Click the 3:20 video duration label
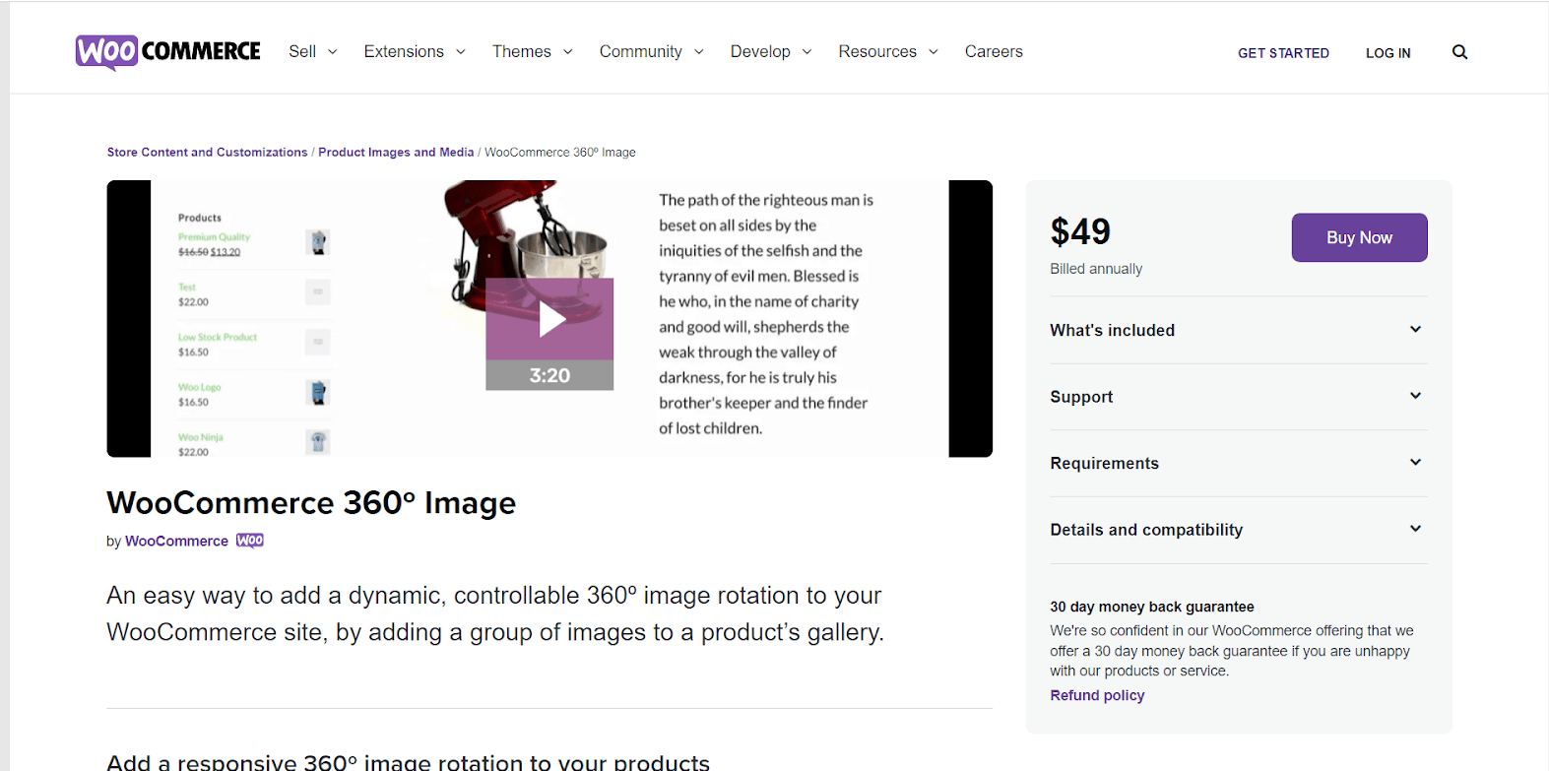Image resolution: width=1549 pixels, height=771 pixels. tap(549, 376)
